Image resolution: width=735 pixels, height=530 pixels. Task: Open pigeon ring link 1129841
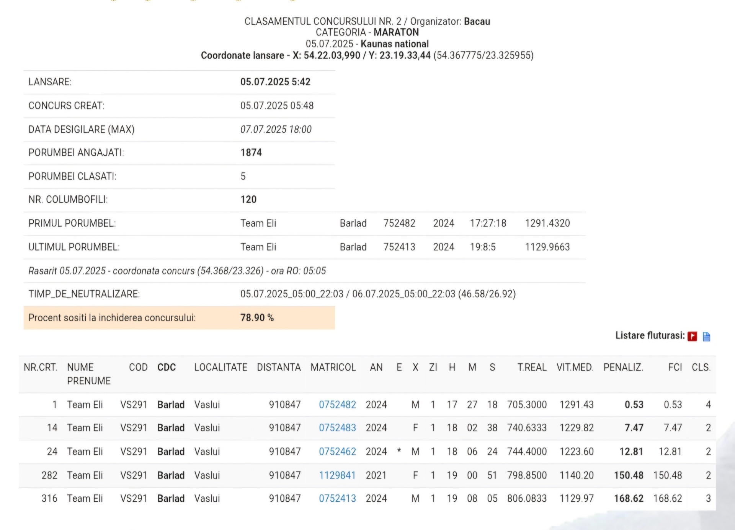click(x=337, y=475)
